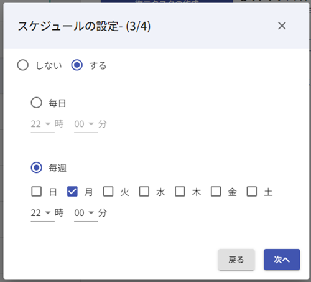Close the schedule settings dialog
Image resolution: width=311 pixels, height=282 pixels.
[x=282, y=26]
